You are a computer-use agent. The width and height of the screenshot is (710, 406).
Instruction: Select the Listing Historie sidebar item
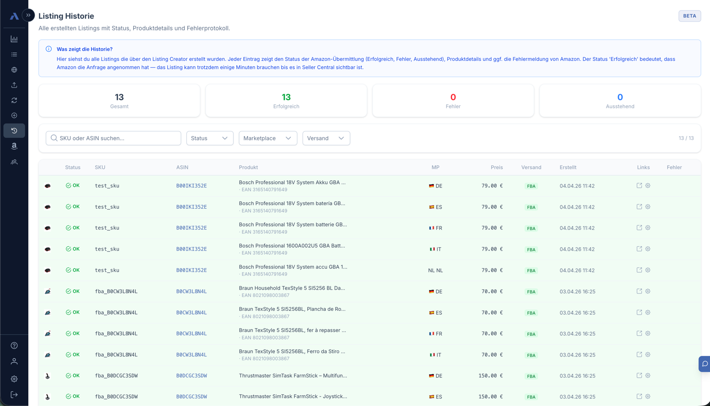14,130
